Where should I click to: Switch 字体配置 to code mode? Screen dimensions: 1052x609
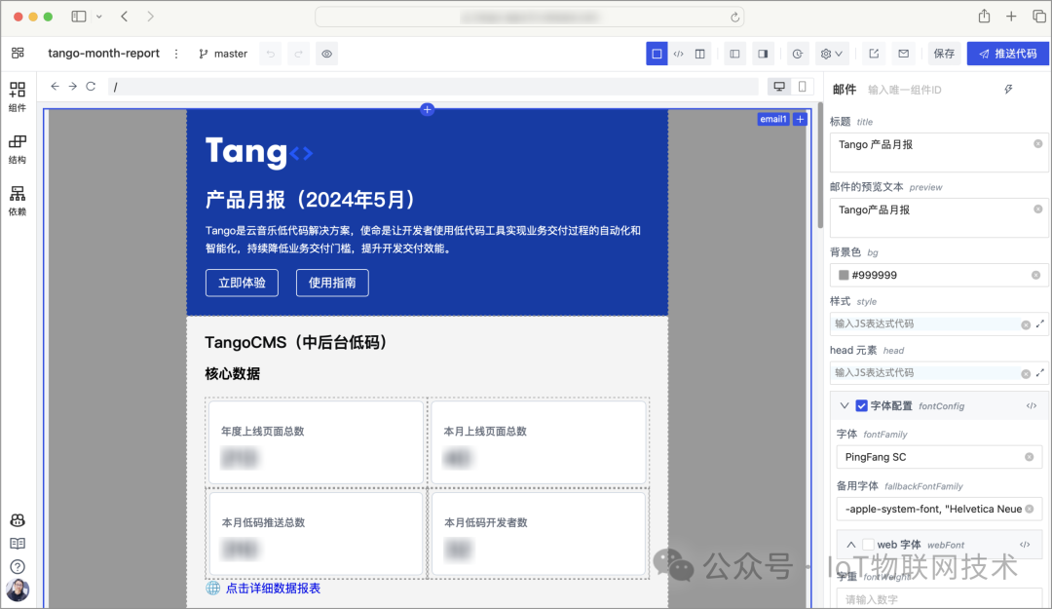1032,405
